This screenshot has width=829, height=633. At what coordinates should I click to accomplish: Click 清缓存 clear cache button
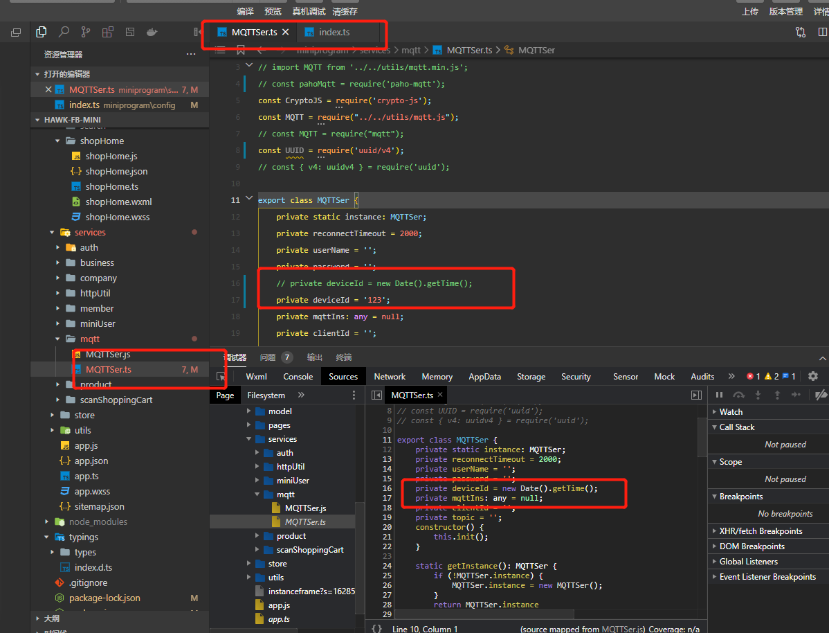point(345,12)
